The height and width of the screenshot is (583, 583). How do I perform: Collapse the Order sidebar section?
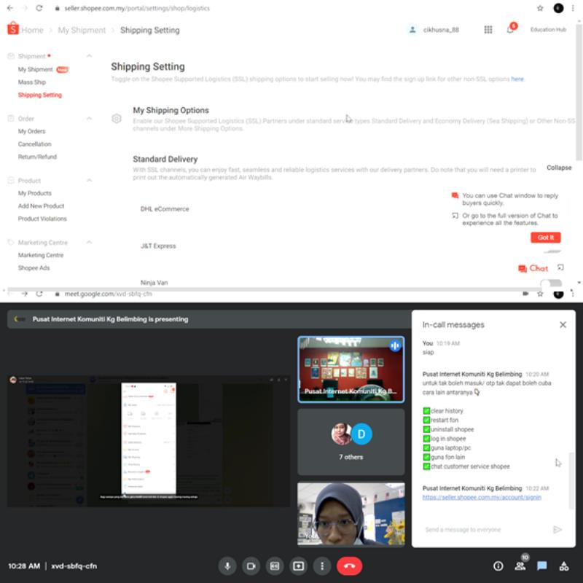point(89,118)
